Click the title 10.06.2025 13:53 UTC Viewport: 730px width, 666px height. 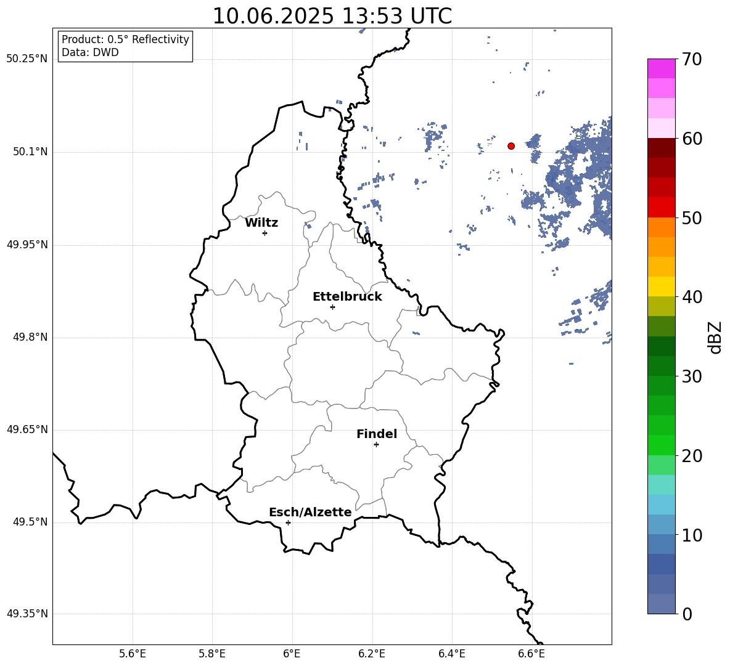pyautogui.click(x=332, y=16)
